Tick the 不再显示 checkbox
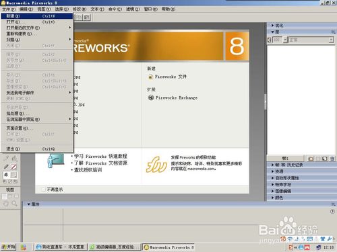This screenshot has height=252, width=337. [44, 190]
